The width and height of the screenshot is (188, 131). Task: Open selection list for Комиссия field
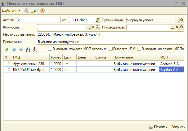pyautogui.click(x=88, y=27)
